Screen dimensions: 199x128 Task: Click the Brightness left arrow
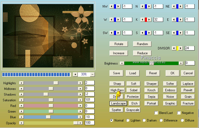tap(122, 63)
